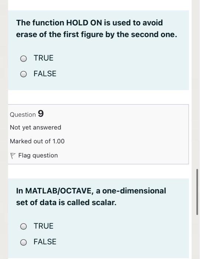Select TRUE radio for HOLD ON question

23,58
